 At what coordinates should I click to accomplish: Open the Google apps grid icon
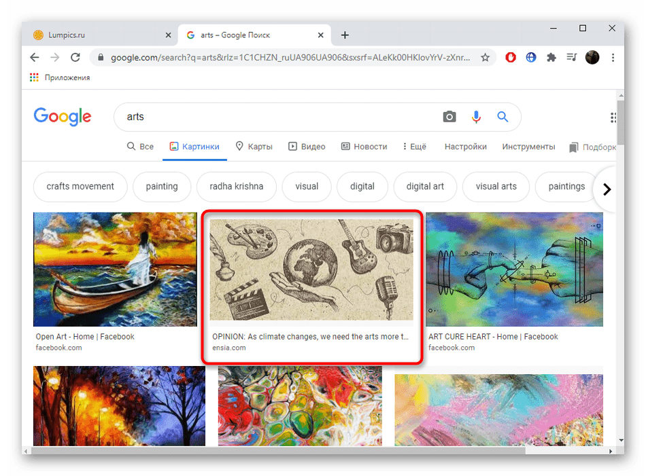pyautogui.click(x=614, y=117)
